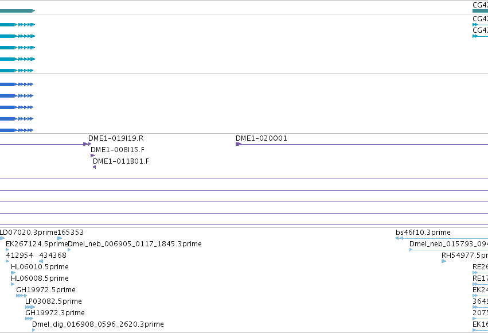Select the DME1-020O01 feature label
Screen dimensions: 488x333
pyautogui.click(x=261, y=138)
